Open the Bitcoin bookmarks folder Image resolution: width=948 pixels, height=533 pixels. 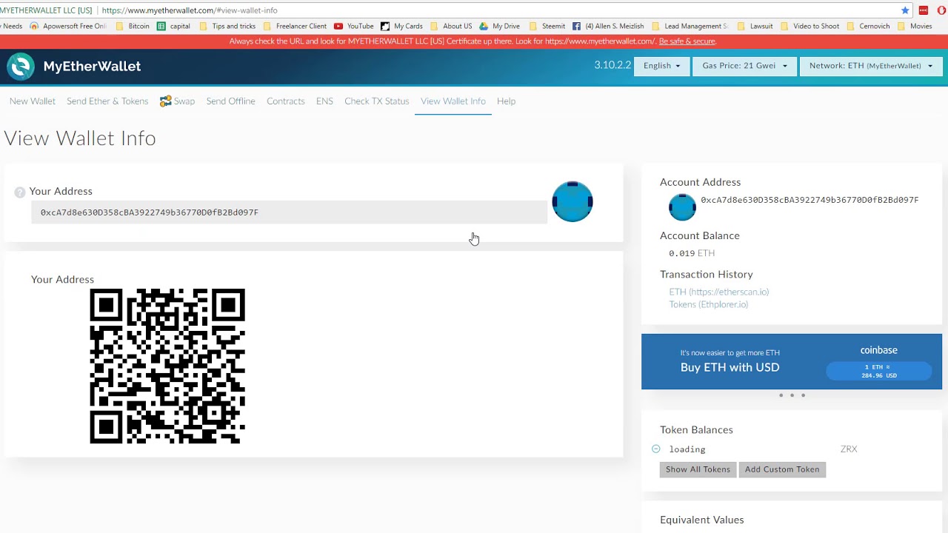coord(133,26)
